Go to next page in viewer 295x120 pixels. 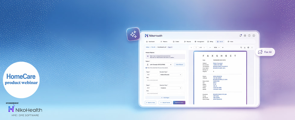(x=204, y=47)
